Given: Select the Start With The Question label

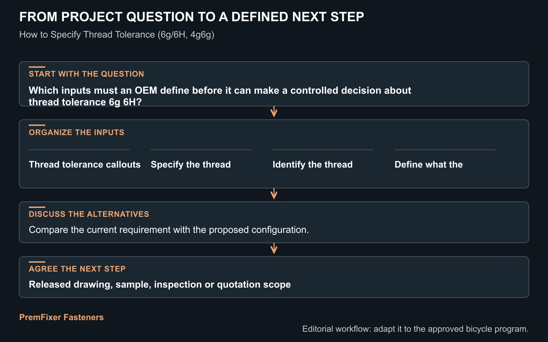Looking at the screenshot, I should [x=86, y=74].
